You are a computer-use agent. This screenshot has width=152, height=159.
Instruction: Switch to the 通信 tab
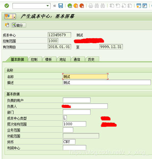pyautogui.click(x=77, y=60)
